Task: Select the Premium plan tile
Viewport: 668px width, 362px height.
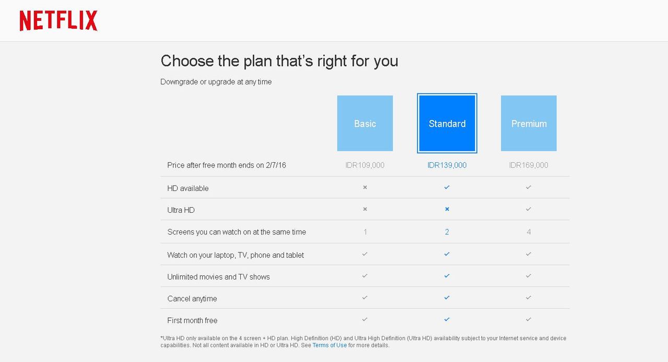Action: (529, 123)
